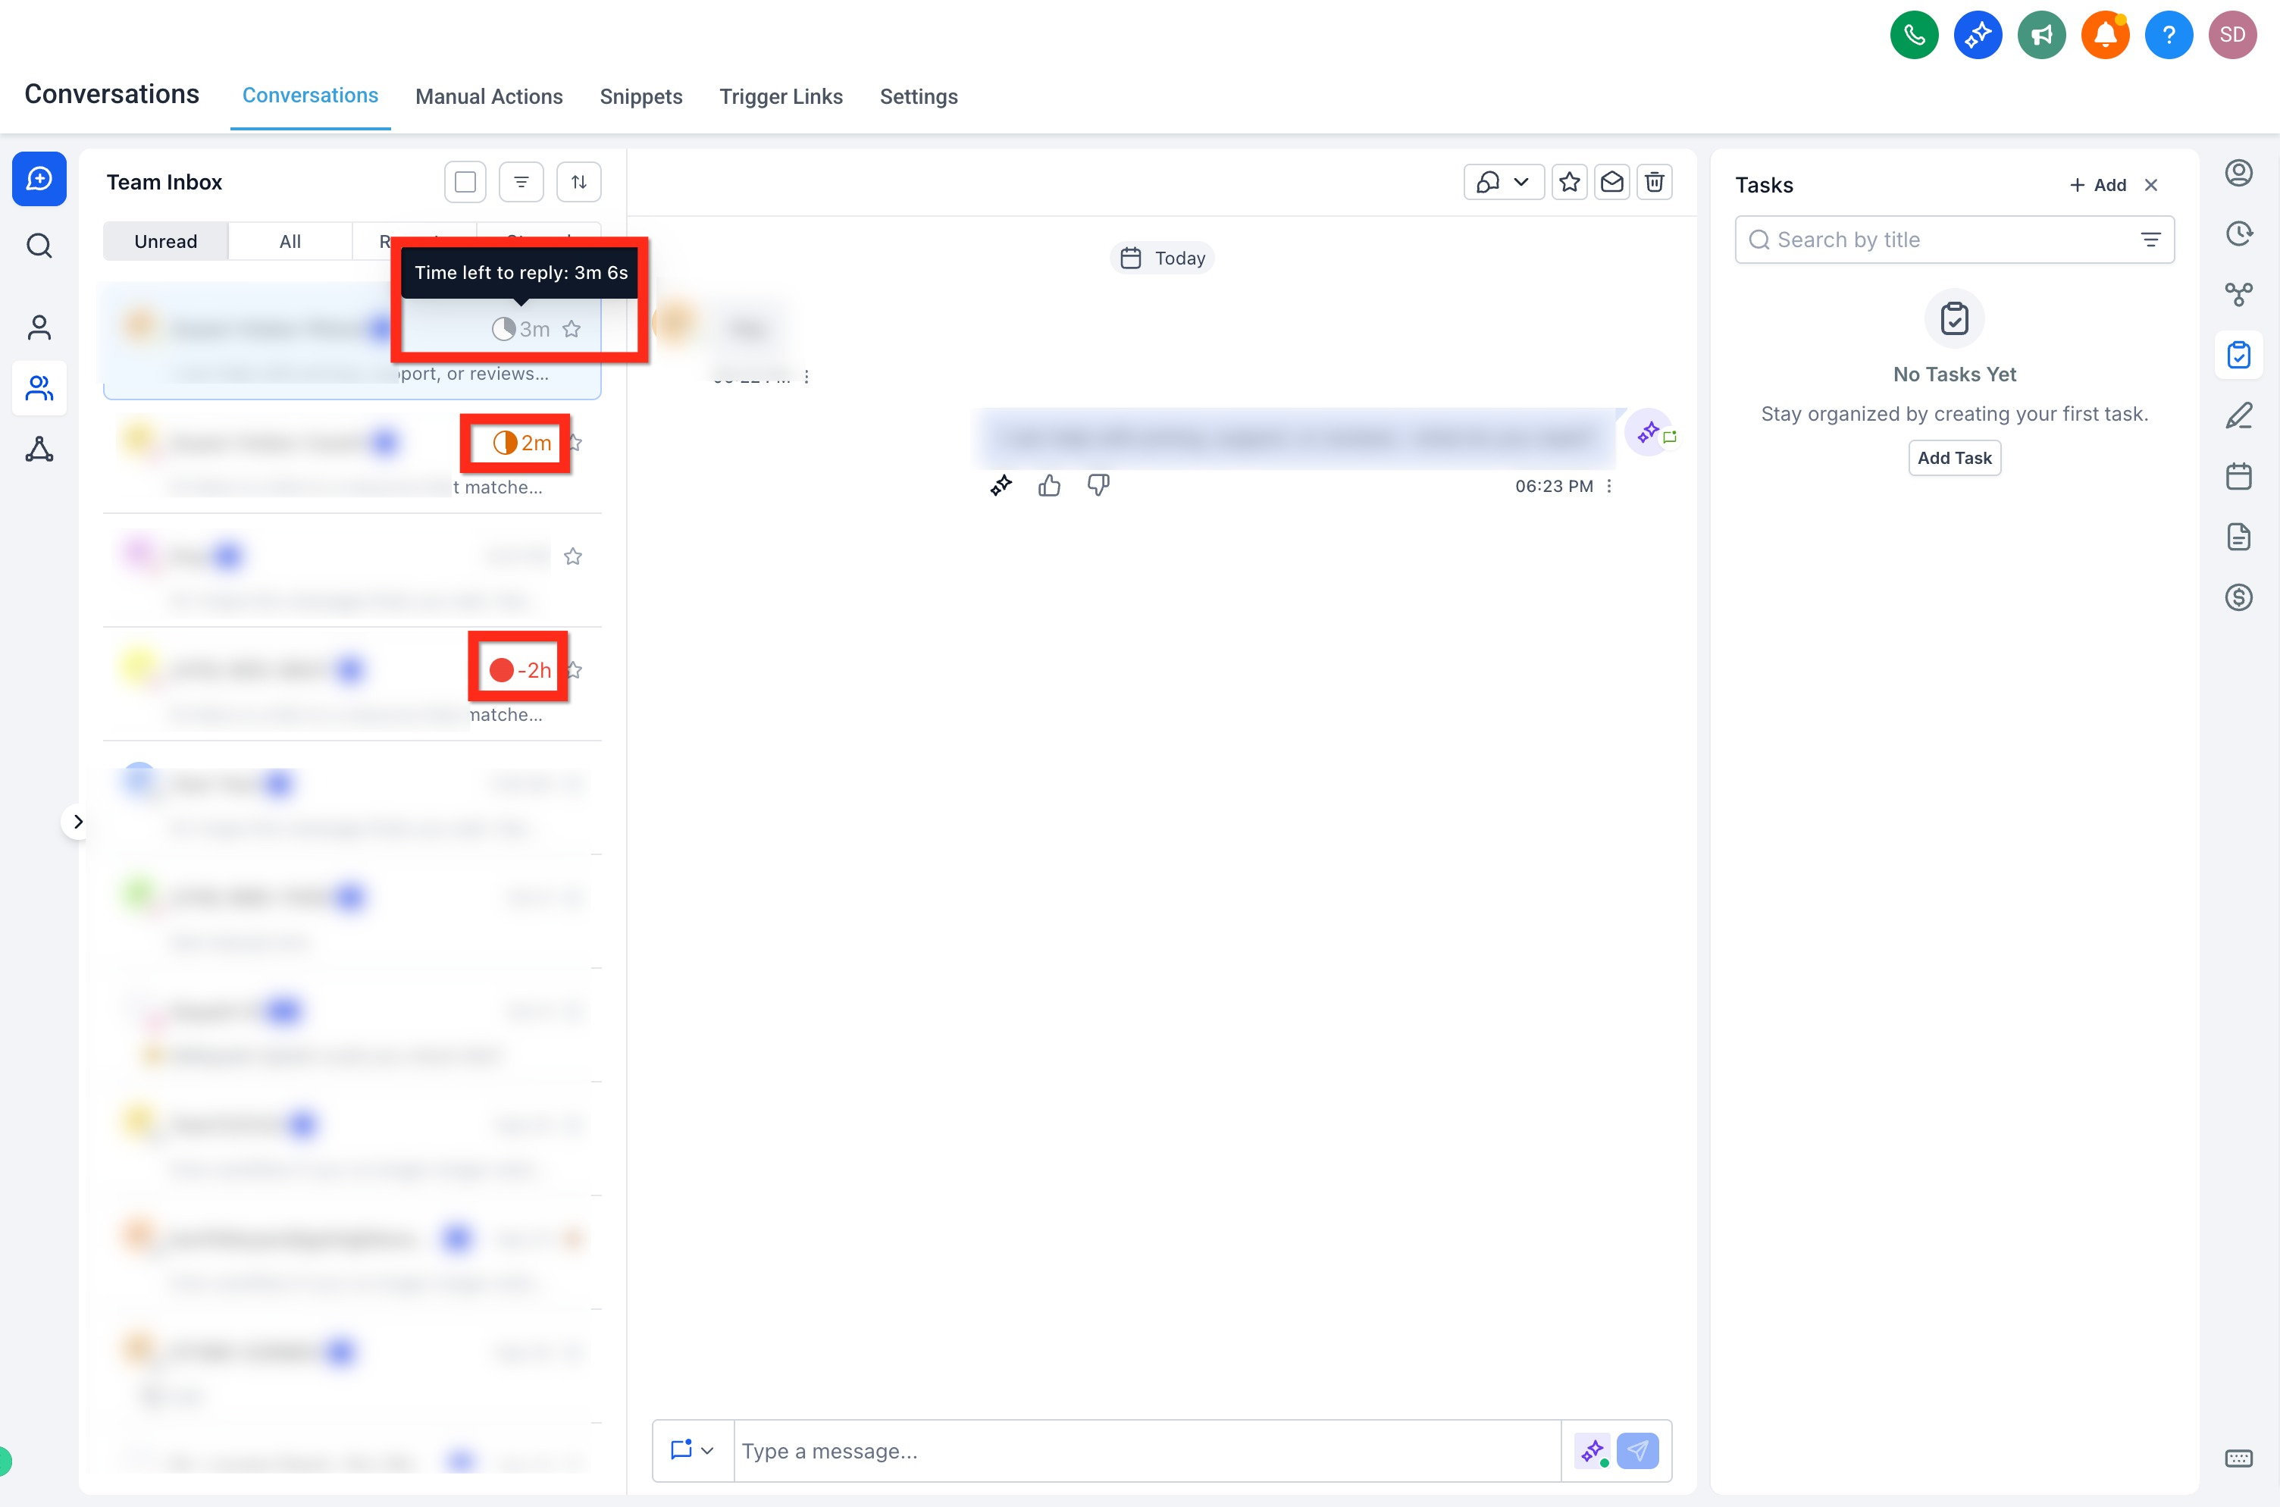Open the calendar appointments icon in right rail
This screenshot has width=2280, height=1507.
point(2238,477)
